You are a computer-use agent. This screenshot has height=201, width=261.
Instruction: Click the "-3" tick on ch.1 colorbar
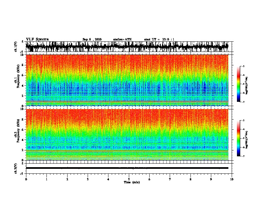pos(243,66)
